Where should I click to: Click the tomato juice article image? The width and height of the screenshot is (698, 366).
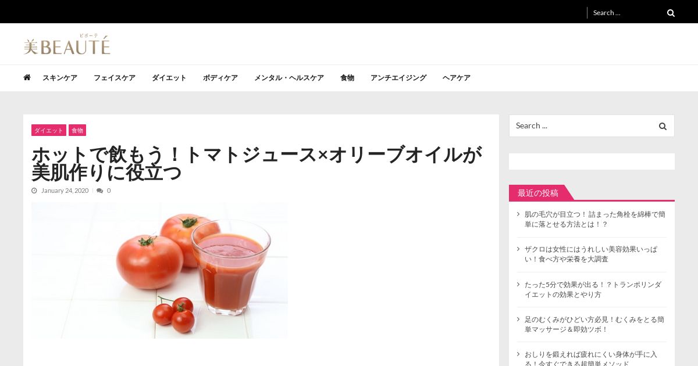(x=159, y=270)
